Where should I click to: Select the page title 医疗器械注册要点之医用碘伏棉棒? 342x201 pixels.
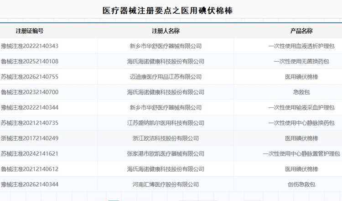[x=167, y=11]
